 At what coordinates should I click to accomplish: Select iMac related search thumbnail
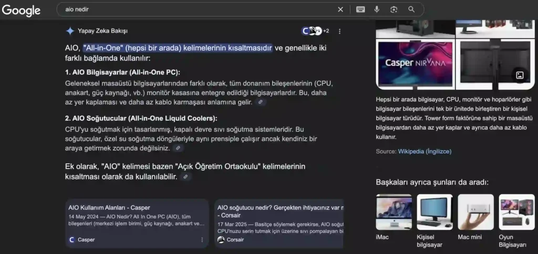(394, 212)
